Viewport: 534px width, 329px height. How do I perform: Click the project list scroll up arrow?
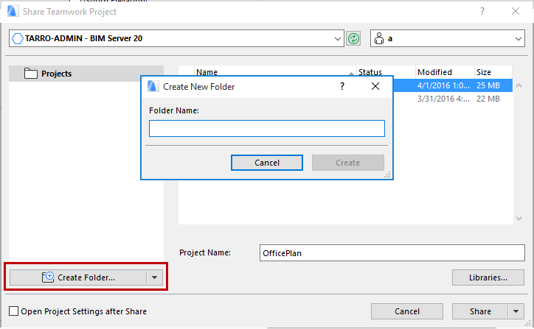pyautogui.click(x=519, y=85)
